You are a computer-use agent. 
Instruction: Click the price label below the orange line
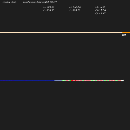[x=124, y=35]
